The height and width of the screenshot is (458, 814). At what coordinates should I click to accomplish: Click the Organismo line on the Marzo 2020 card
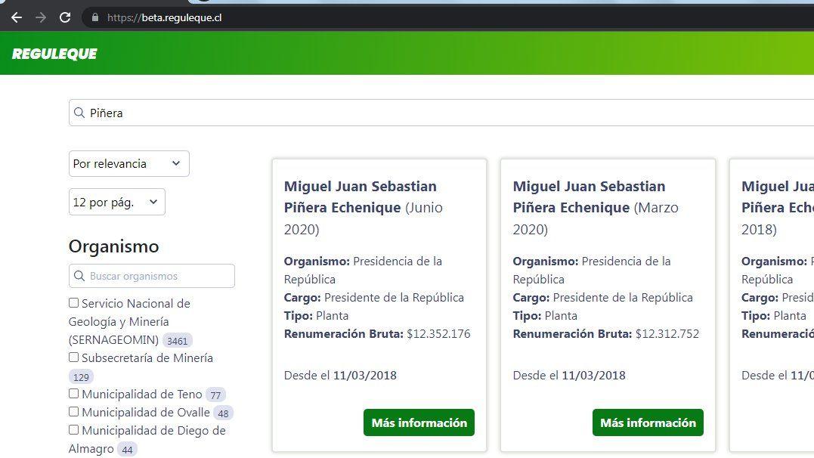592,270
